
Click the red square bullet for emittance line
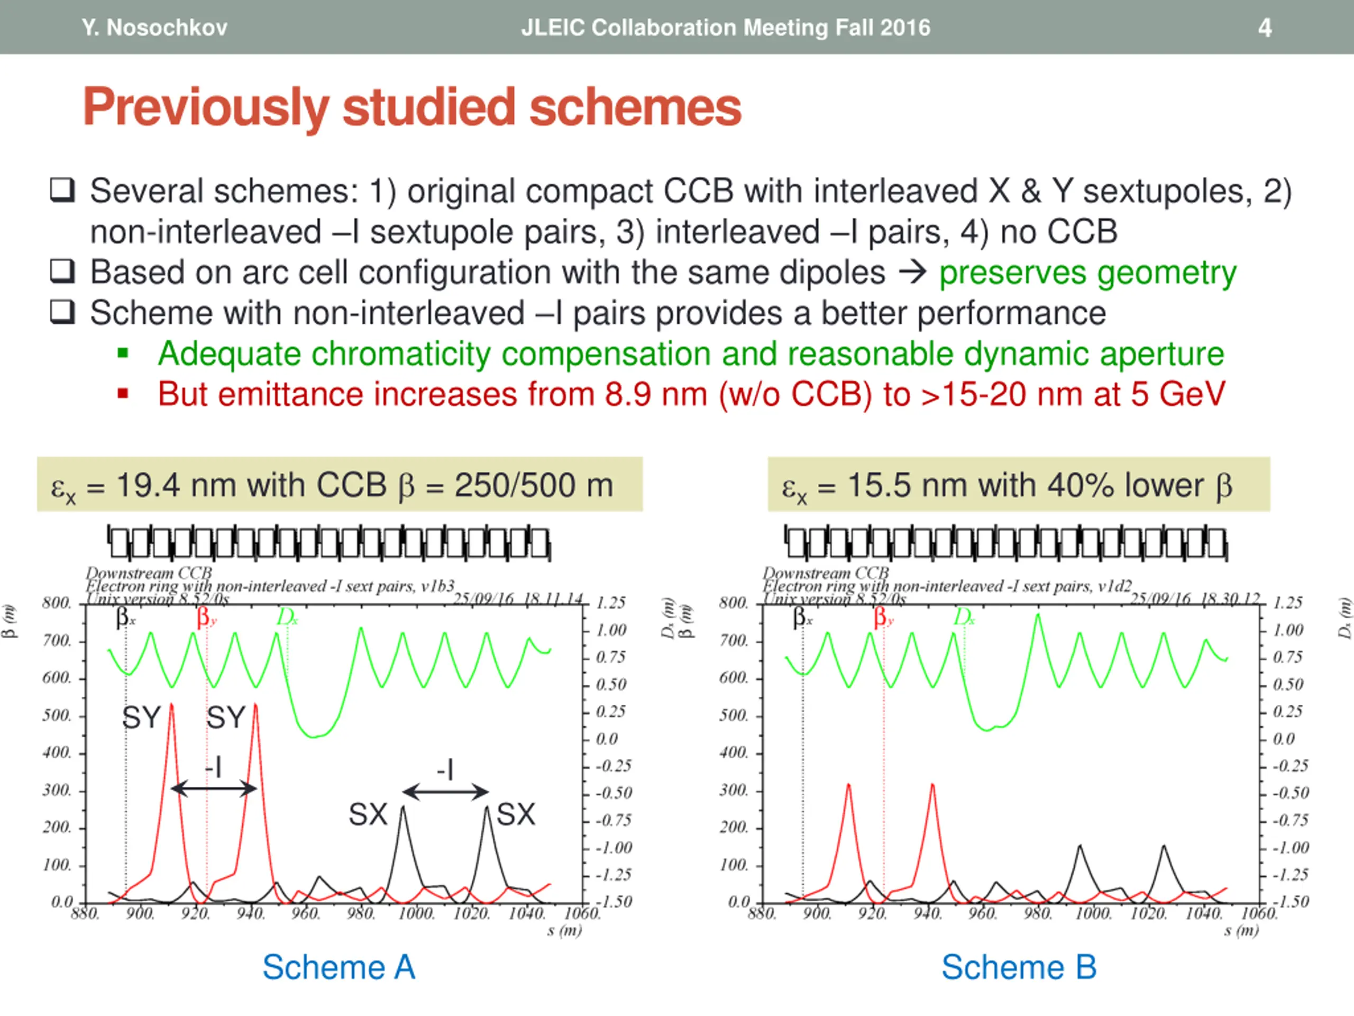(123, 393)
